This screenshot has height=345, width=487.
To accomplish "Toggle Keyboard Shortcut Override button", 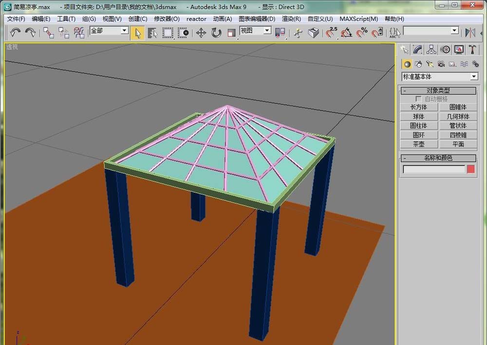I will [x=313, y=33].
